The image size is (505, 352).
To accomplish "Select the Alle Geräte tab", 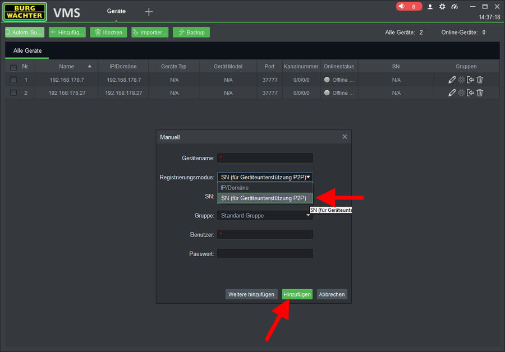I will tap(27, 51).
